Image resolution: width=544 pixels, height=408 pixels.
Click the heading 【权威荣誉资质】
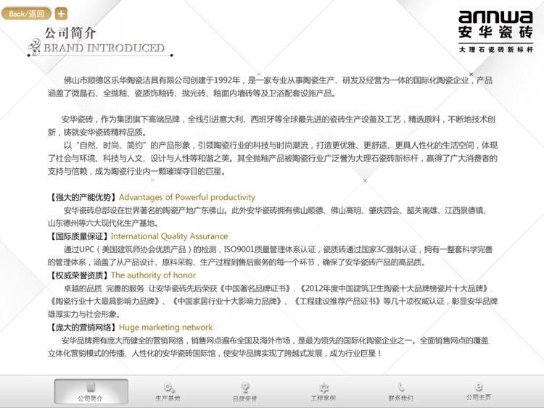click(x=78, y=275)
